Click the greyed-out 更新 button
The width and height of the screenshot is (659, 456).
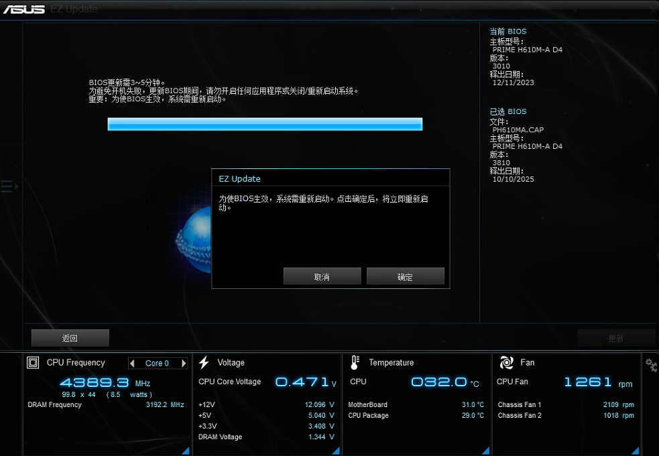[615, 338]
